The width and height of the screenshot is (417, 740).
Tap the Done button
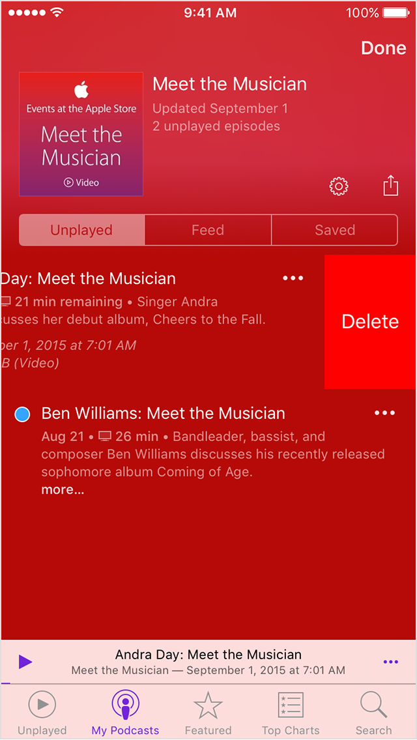(383, 48)
